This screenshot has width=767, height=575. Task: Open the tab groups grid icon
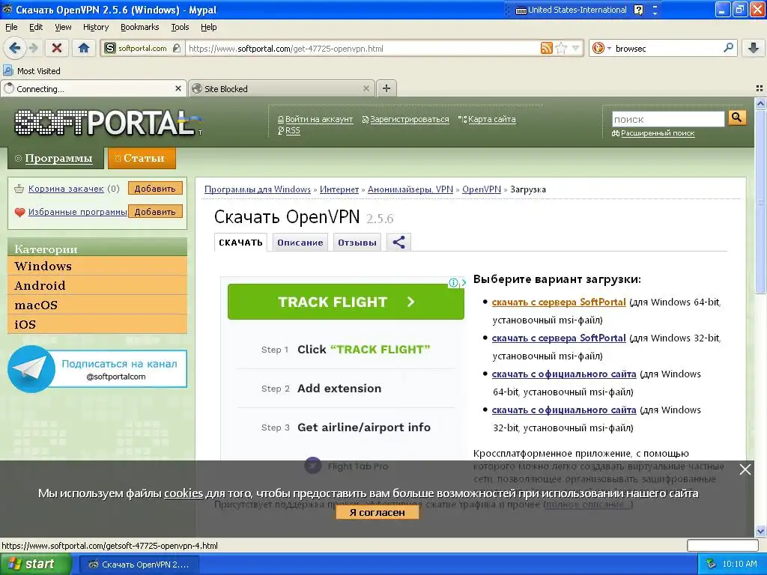(x=760, y=88)
